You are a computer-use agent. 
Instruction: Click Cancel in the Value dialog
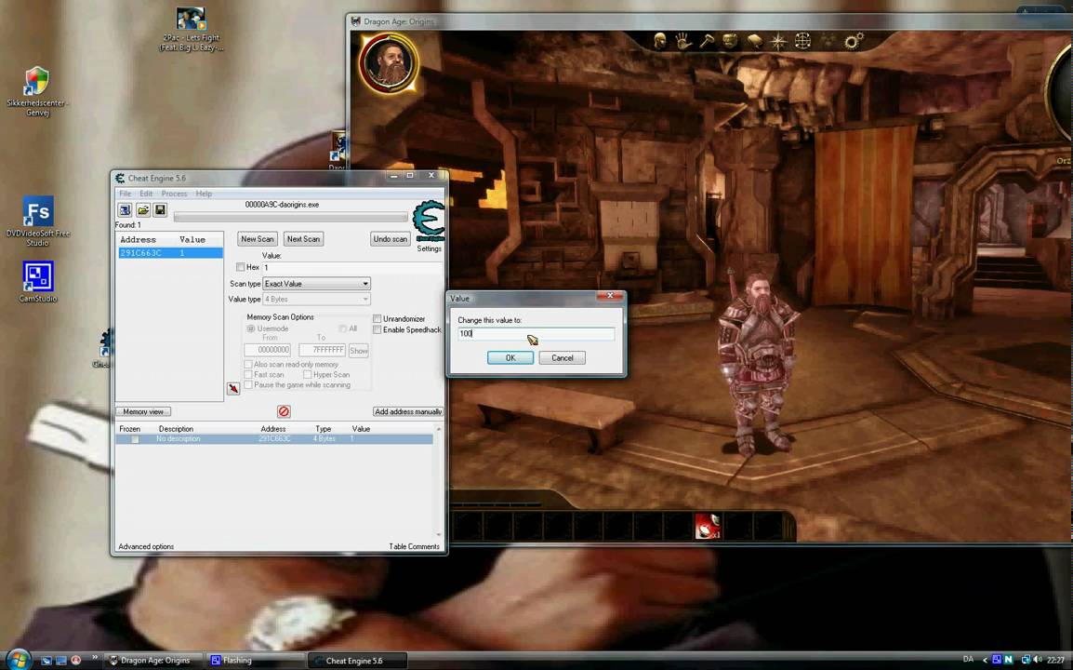(563, 357)
